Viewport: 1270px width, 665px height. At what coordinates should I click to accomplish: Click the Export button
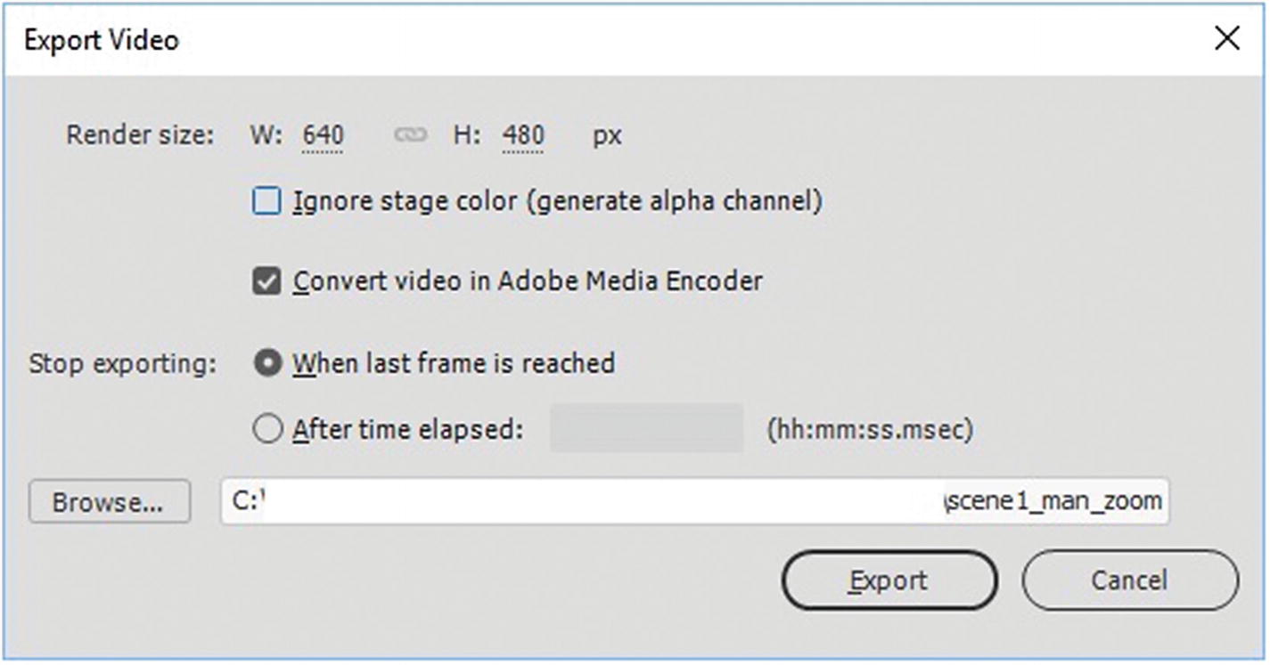[x=889, y=581]
